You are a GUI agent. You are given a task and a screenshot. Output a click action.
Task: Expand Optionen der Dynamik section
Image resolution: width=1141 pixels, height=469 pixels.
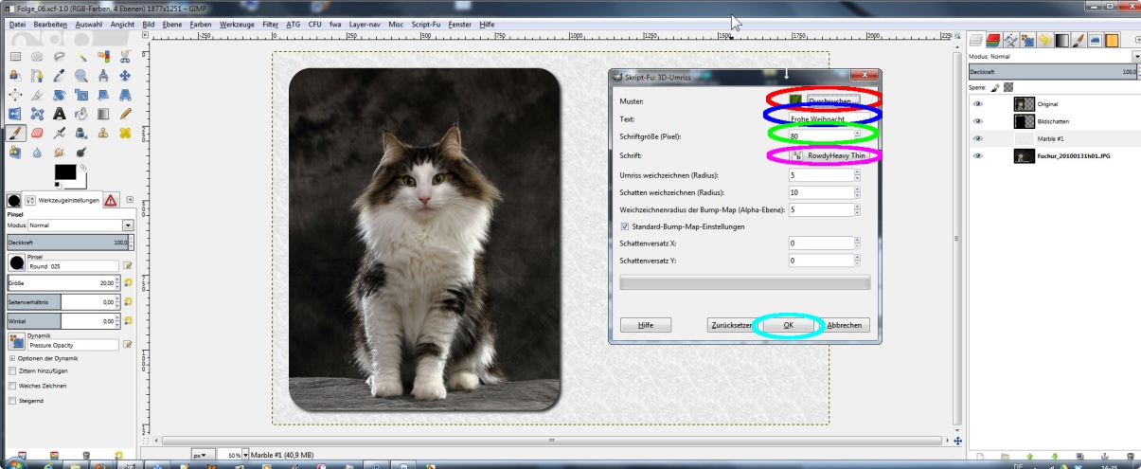[12, 357]
